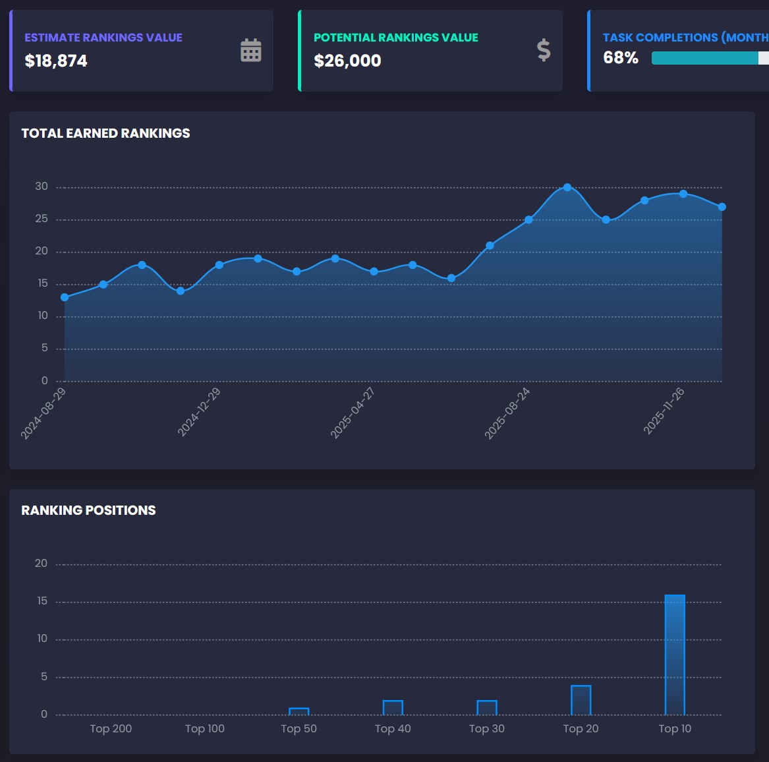Screen dimensions: 769x762
Task: Click the calendar icon in Estimate Rankings card
Action: pyautogui.click(x=250, y=50)
